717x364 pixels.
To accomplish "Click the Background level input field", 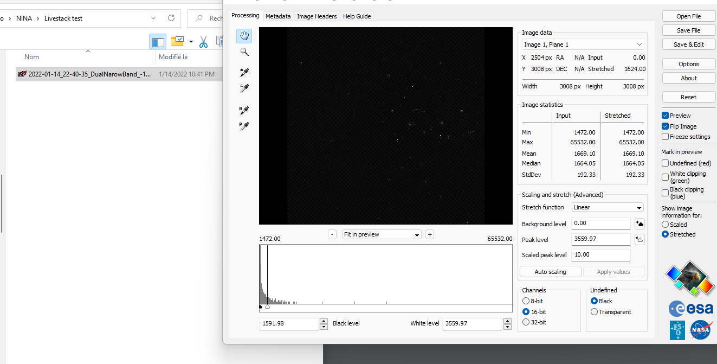I will coord(600,223).
